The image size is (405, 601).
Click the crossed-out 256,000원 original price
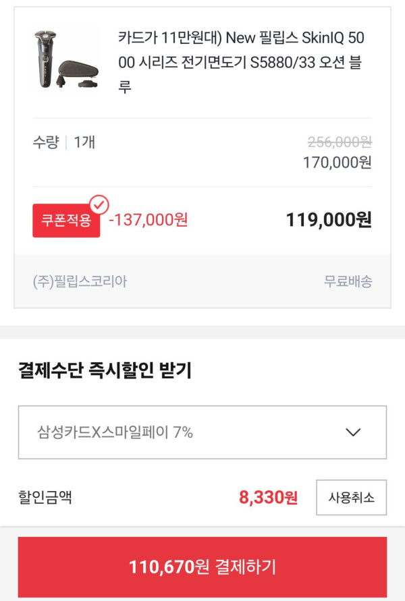(340, 142)
